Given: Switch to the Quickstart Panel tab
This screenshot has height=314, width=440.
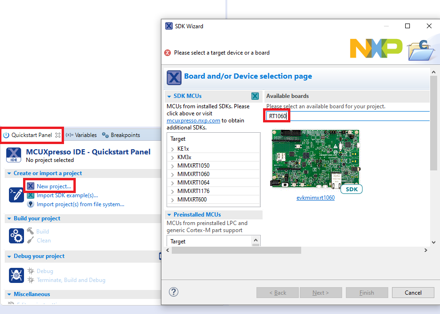Looking at the screenshot, I should [31, 135].
